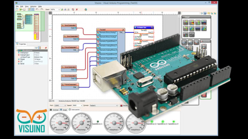Select the Properties tab
Viewport: 248px width, 139px height.
click(21, 44)
